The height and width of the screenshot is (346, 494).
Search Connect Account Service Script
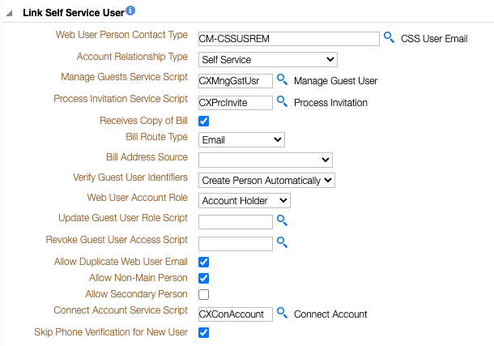pos(282,313)
